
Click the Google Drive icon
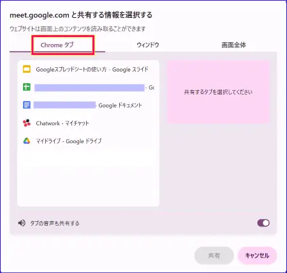pos(27,141)
